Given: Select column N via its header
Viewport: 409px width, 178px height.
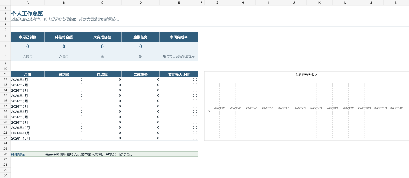Looking at the screenshot, I should pos(396,3).
